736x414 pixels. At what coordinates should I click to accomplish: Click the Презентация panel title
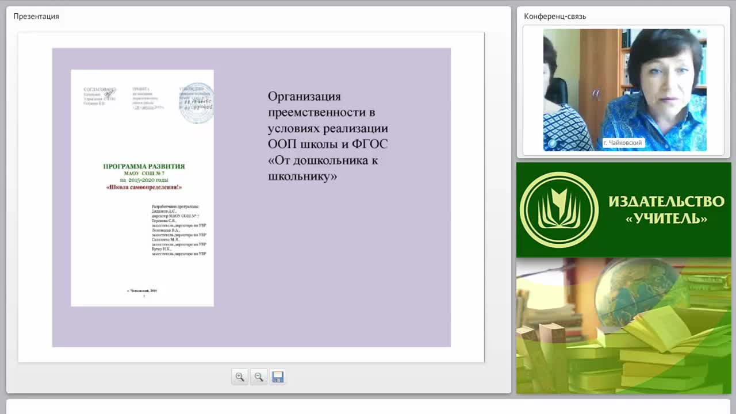[x=36, y=16]
